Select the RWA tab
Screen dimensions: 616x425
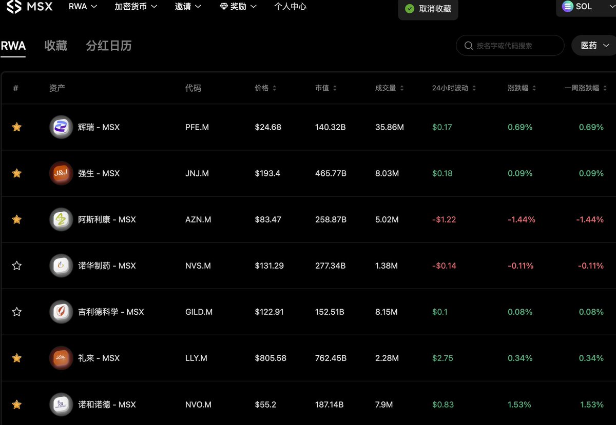tap(13, 46)
